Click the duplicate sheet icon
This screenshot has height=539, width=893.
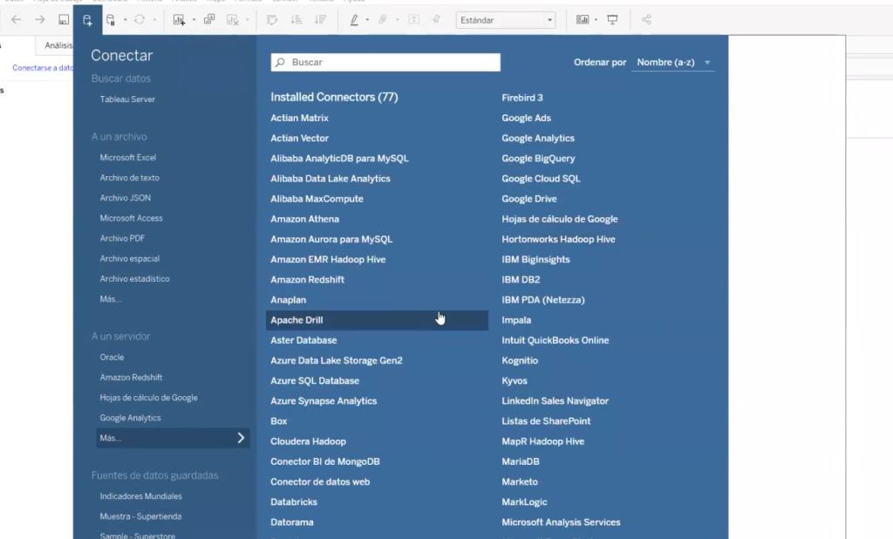(209, 20)
